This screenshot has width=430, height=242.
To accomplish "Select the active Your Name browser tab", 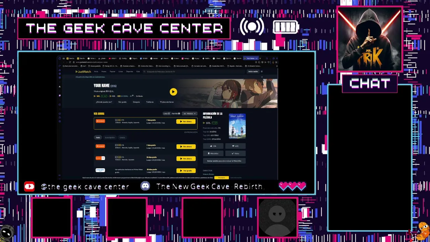I will click(x=252, y=58).
